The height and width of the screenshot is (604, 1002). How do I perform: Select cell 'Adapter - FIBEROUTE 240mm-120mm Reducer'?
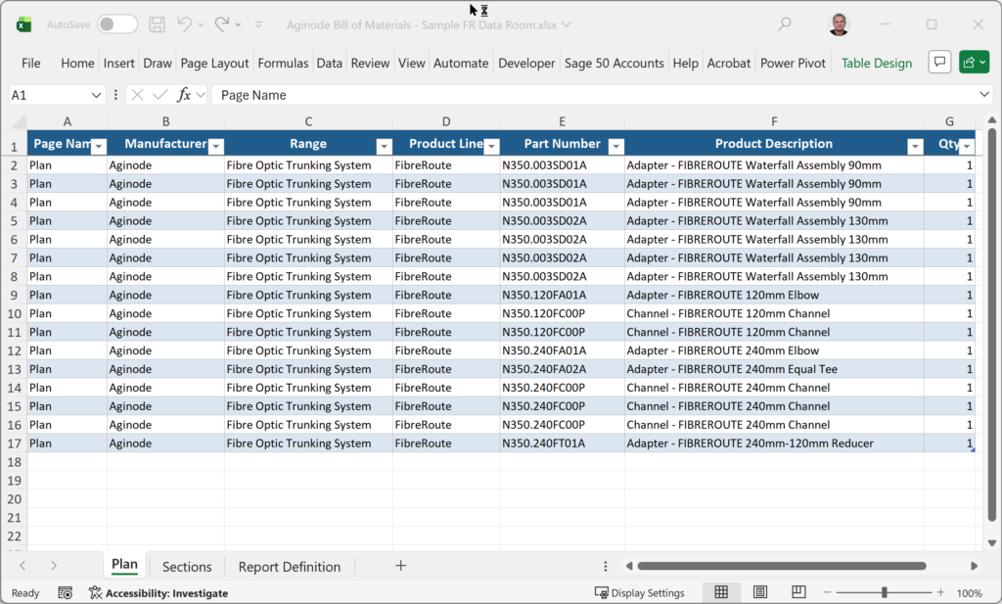click(x=774, y=443)
